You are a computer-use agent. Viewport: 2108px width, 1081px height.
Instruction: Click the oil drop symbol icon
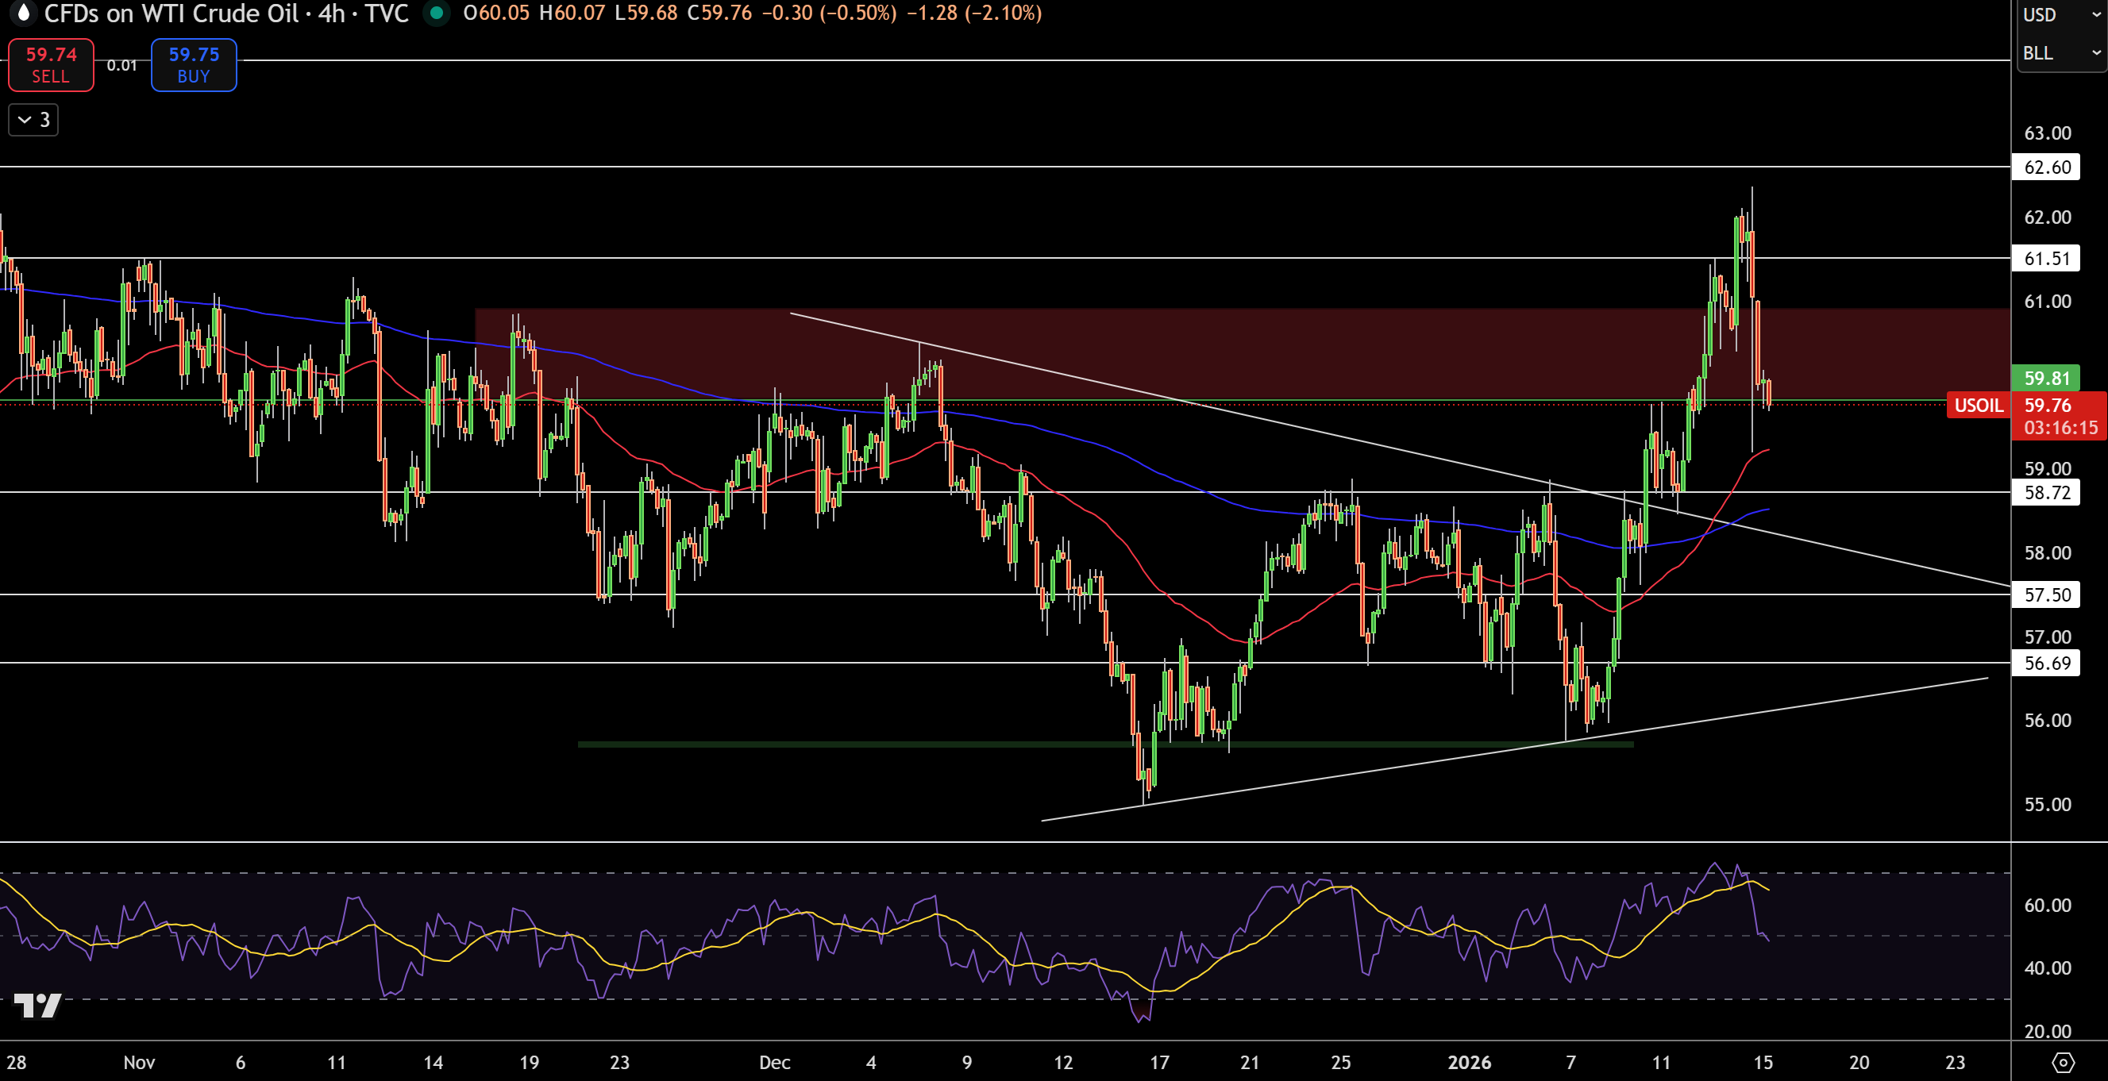(x=23, y=12)
